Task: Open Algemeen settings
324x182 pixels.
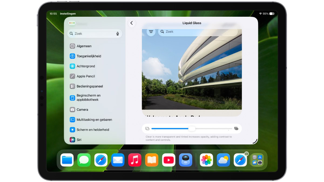Action: coord(95,46)
